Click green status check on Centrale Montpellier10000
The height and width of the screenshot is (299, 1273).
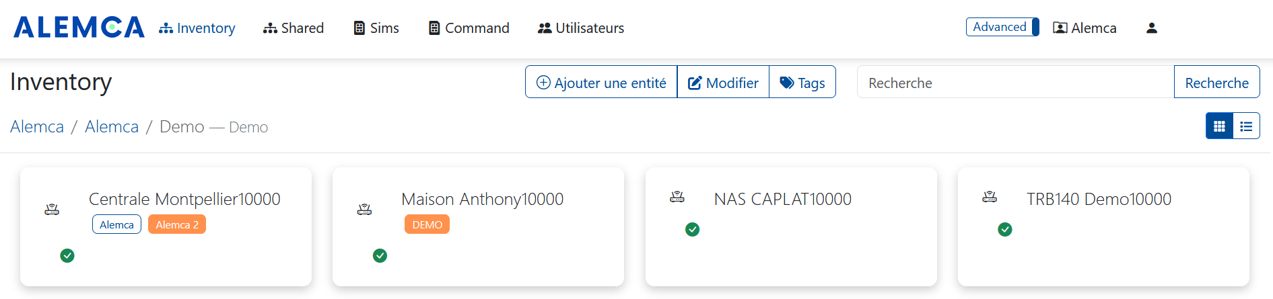[x=67, y=255]
